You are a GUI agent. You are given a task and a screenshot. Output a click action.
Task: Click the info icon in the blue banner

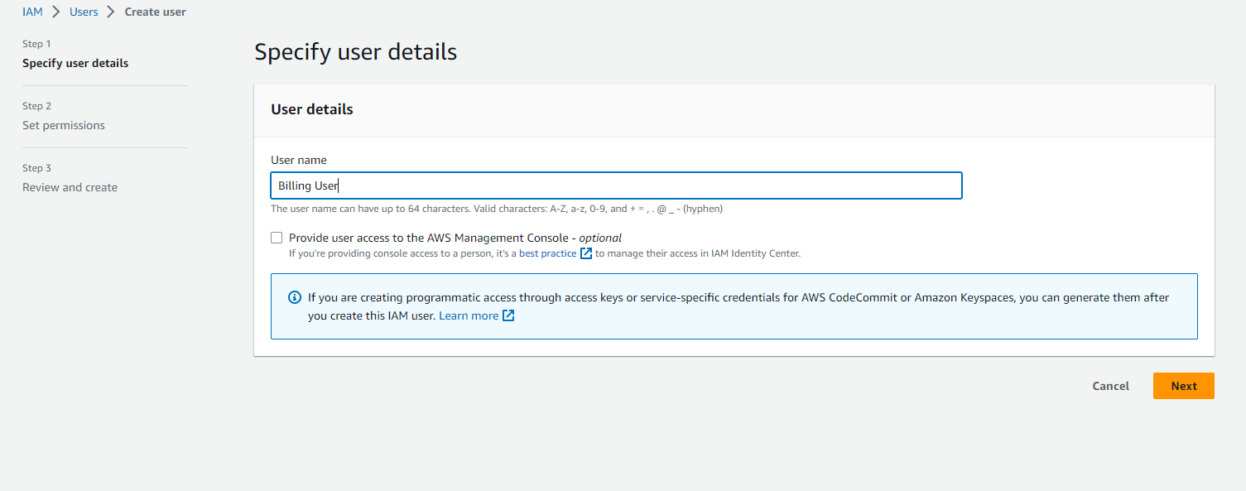(x=294, y=297)
